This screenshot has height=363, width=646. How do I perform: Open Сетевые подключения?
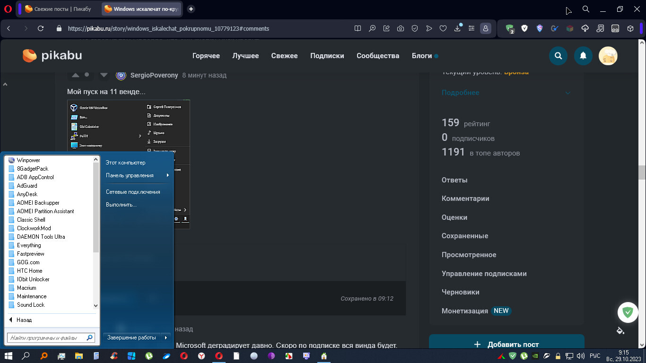133,192
